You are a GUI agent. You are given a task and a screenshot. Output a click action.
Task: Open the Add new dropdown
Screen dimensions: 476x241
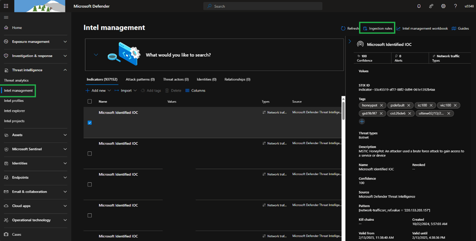98,91
